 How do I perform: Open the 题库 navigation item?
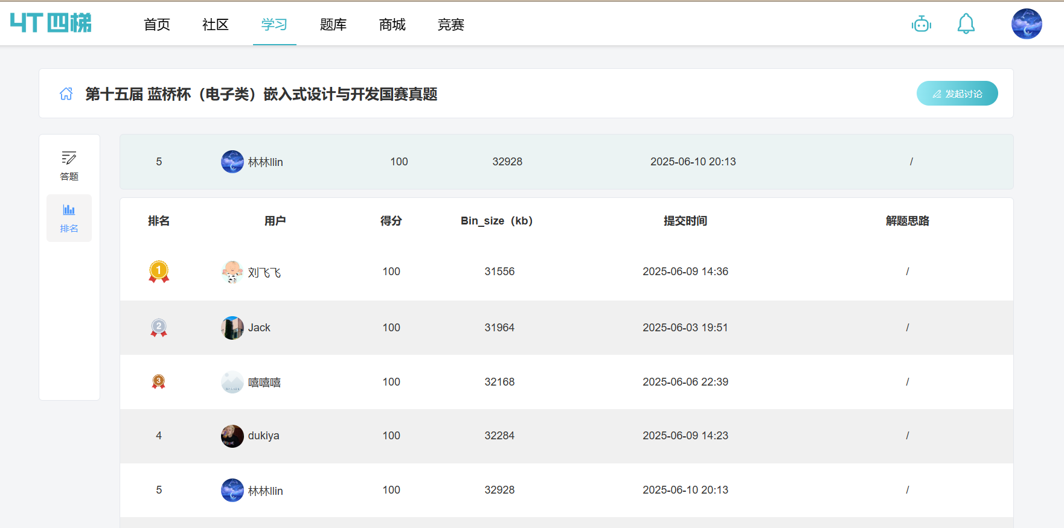click(333, 25)
